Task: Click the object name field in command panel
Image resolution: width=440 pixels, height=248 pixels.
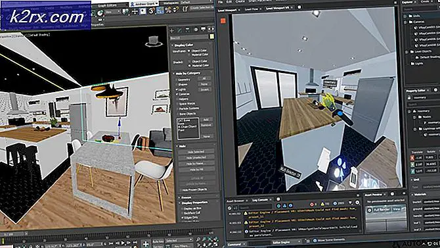Action: click(x=189, y=37)
